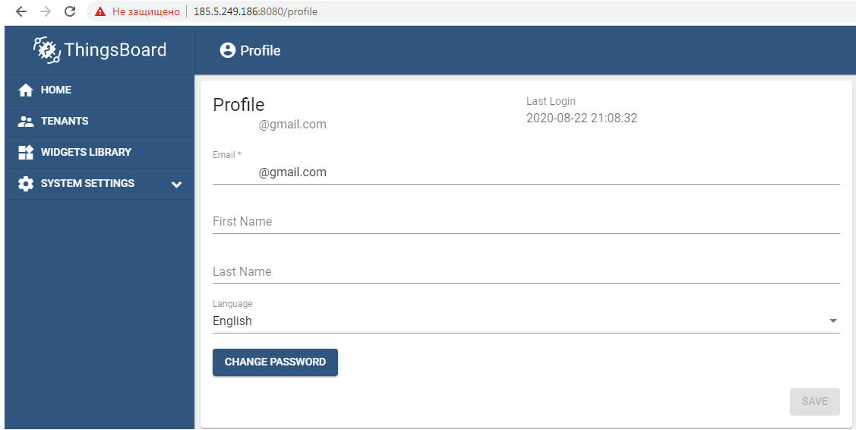The image size is (856, 430).
Task: Select the English language combo box
Action: (x=516, y=321)
